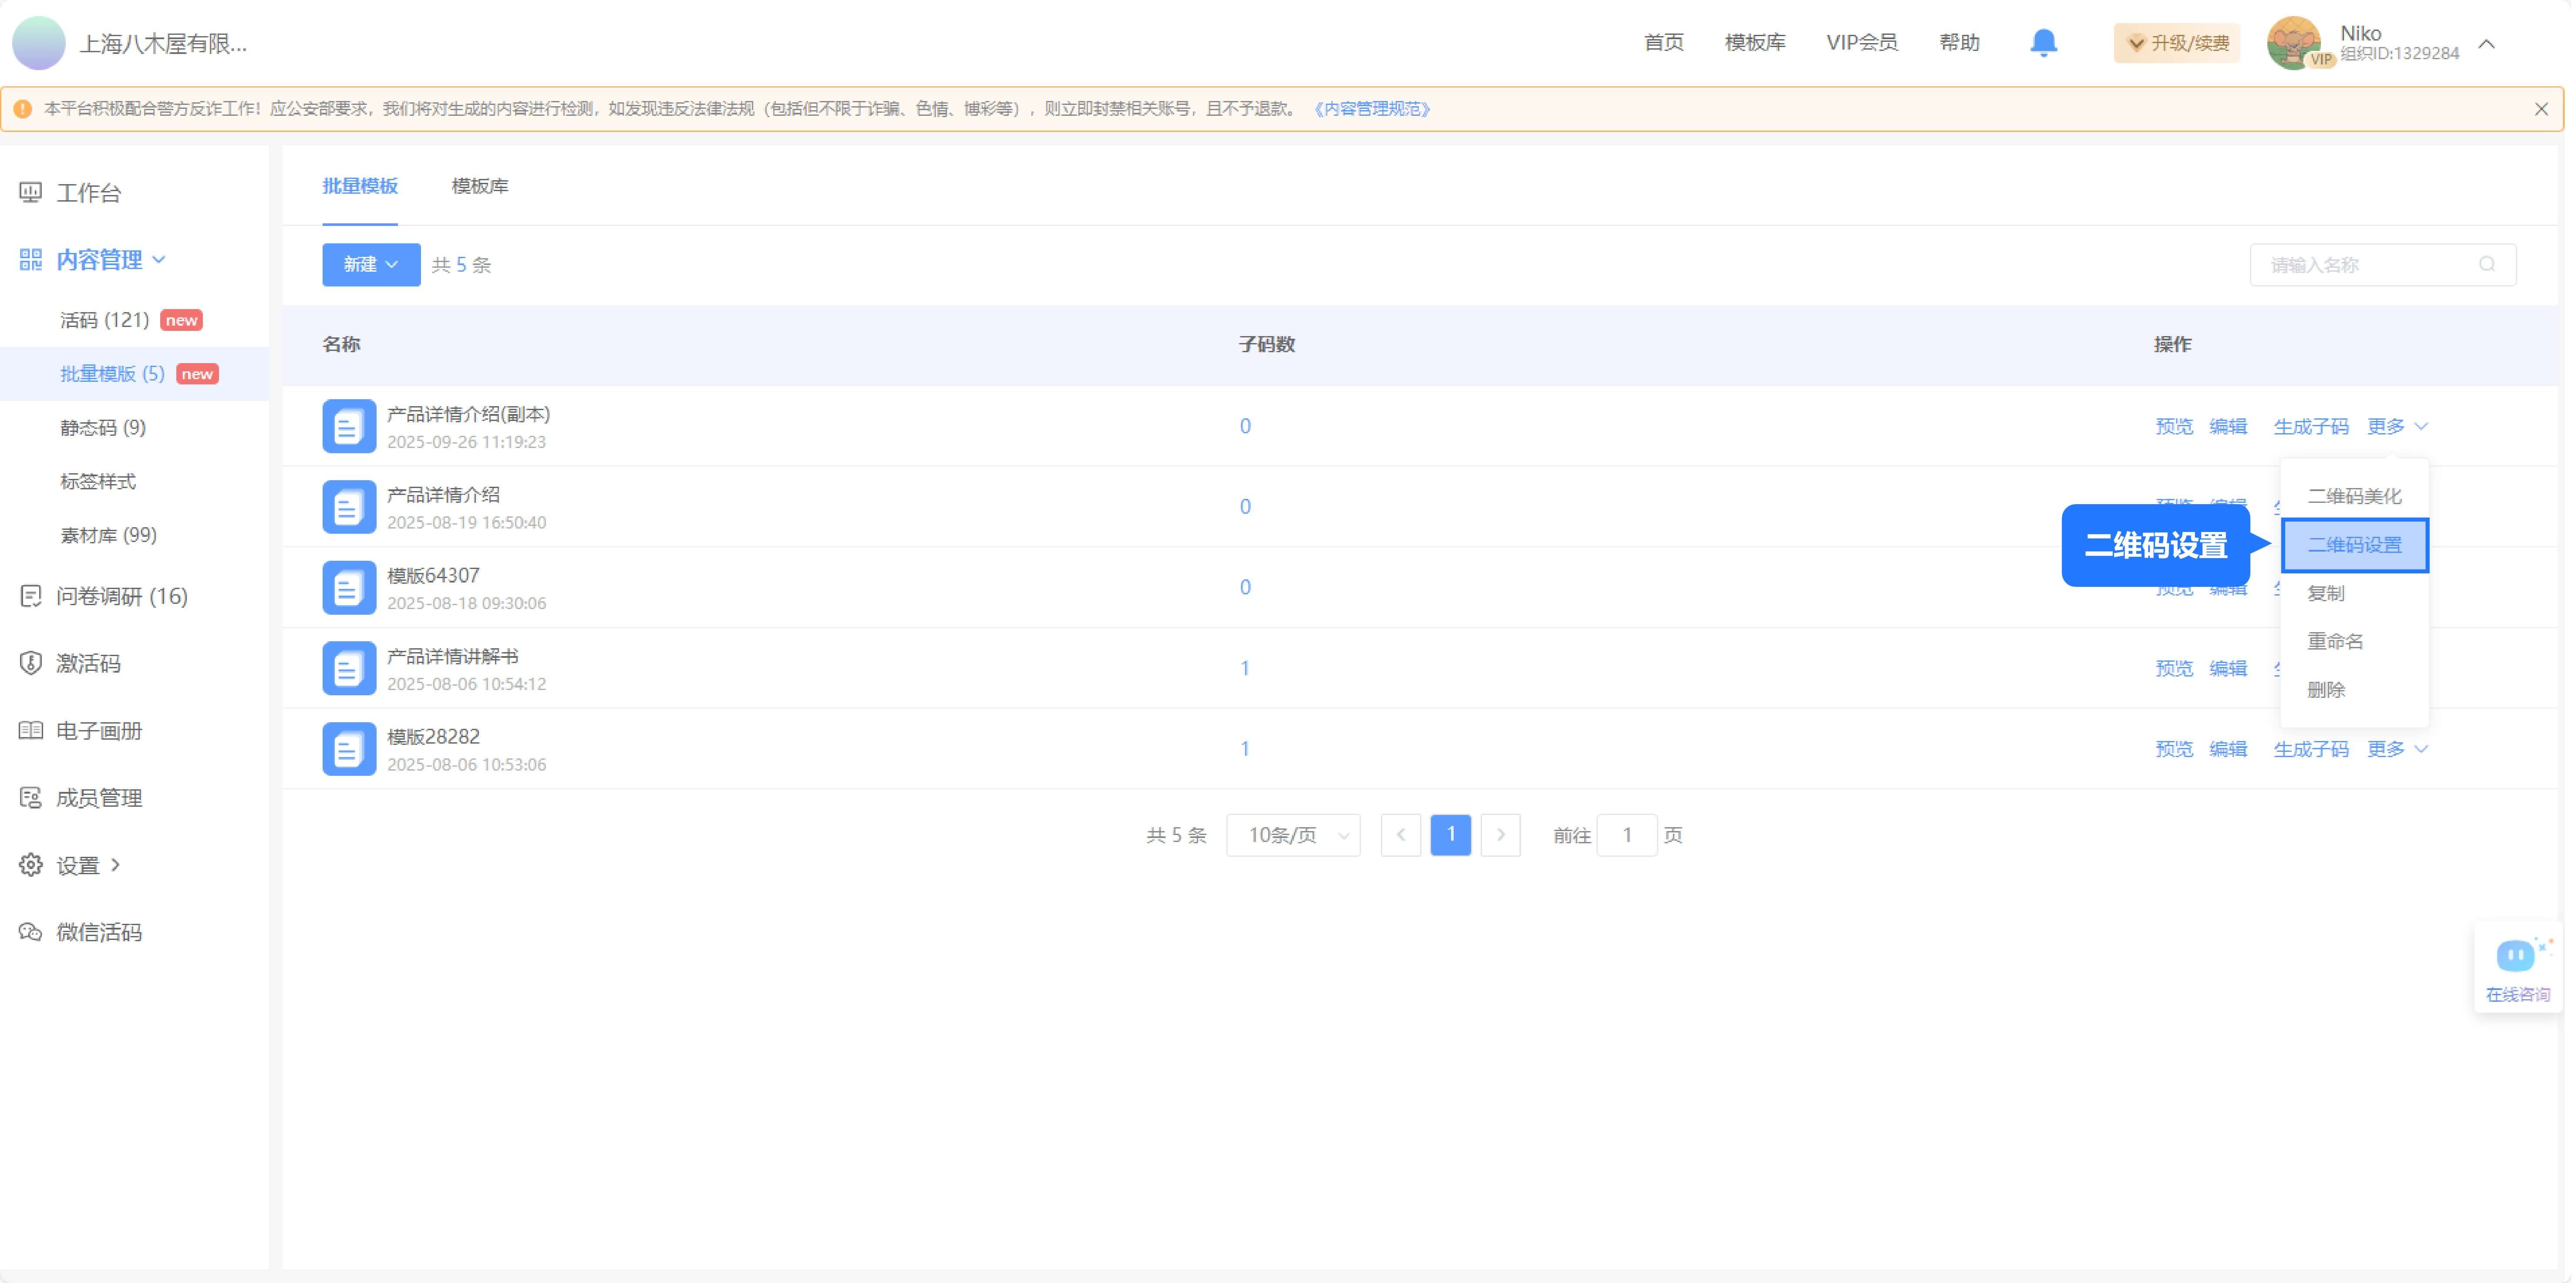The height and width of the screenshot is (1283, 2576).
Task: Expand the 新建 create dropdown
Action: 370,264
